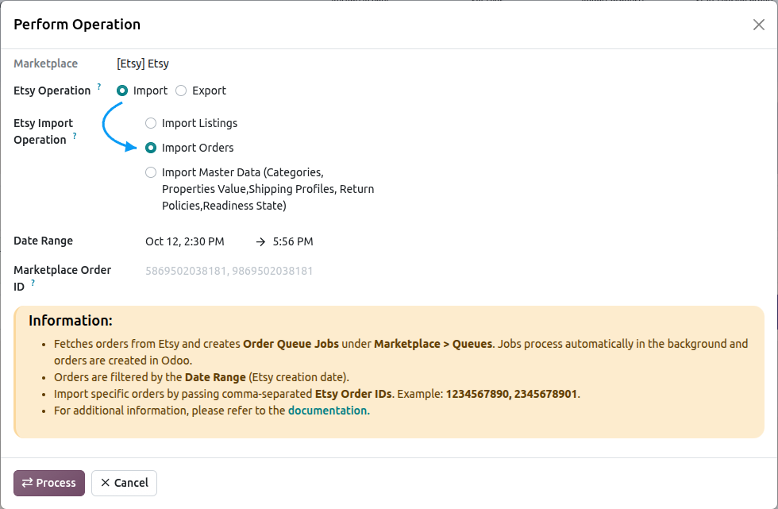
Task: Select the Export radio option
Action: 181,91
